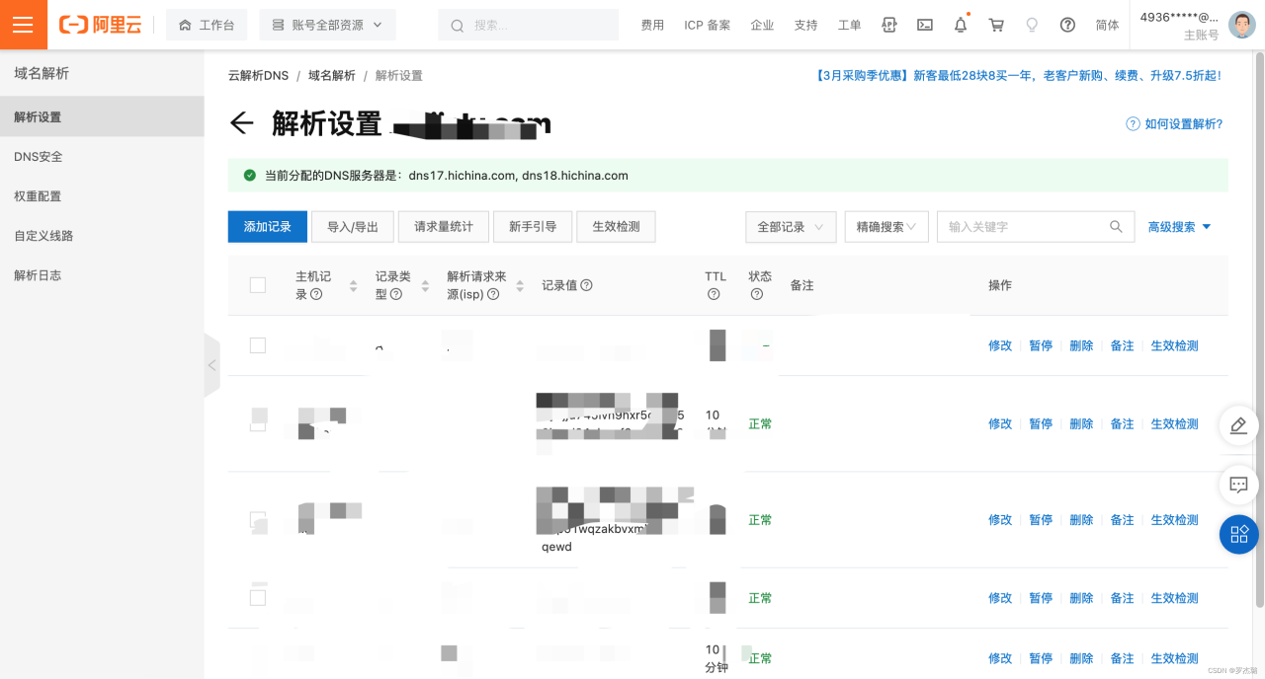Open the notifications bell icon
The image size is (1265, 679).
click(x=960, y=24)
